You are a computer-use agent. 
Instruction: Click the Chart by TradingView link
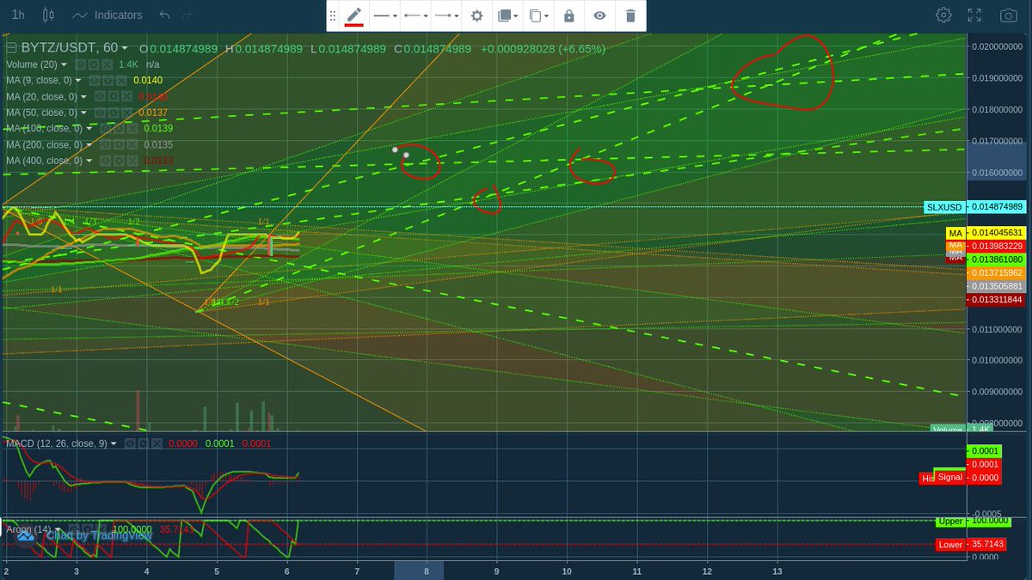click(x=99, y=534)
